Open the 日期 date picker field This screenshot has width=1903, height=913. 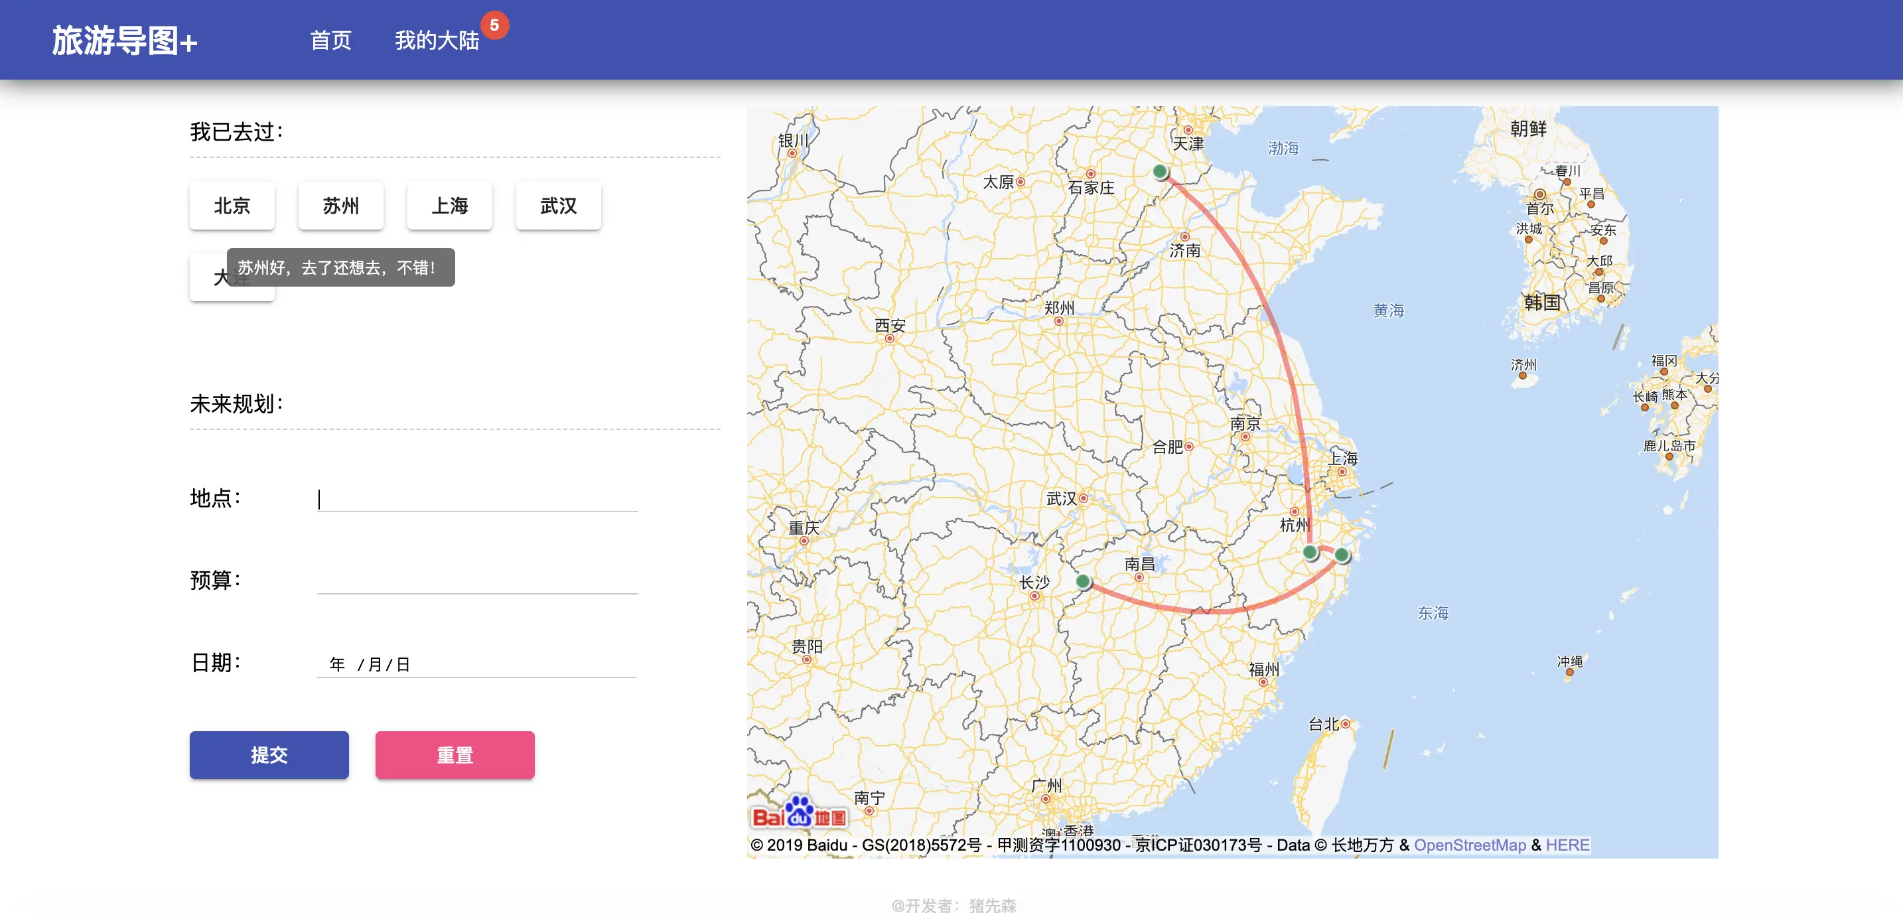point(477,664)
